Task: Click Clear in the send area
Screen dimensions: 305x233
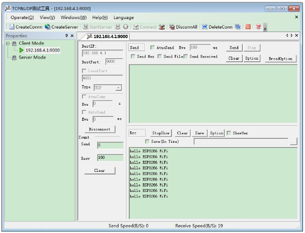Action: tap(234, 59)
